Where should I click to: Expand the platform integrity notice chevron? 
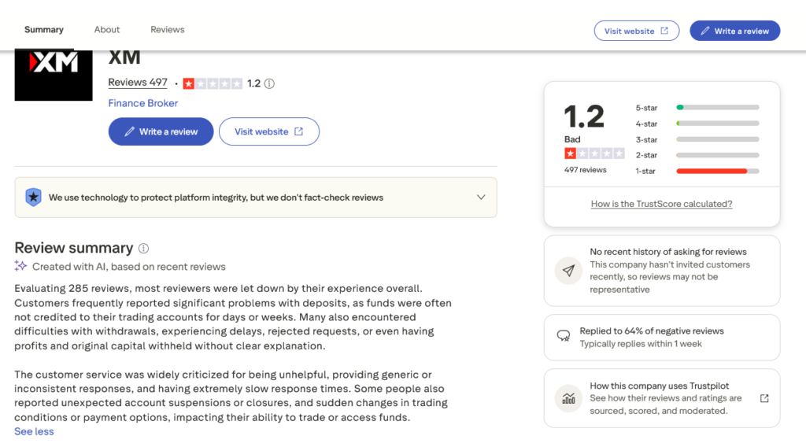click(x=481, y=198)
